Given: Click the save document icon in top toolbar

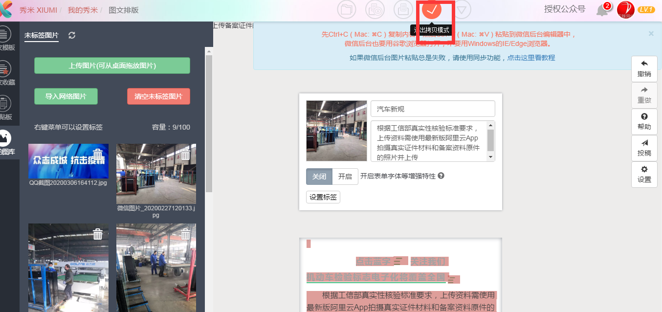Looking at the screenshot, I should (x=403, y=10).
